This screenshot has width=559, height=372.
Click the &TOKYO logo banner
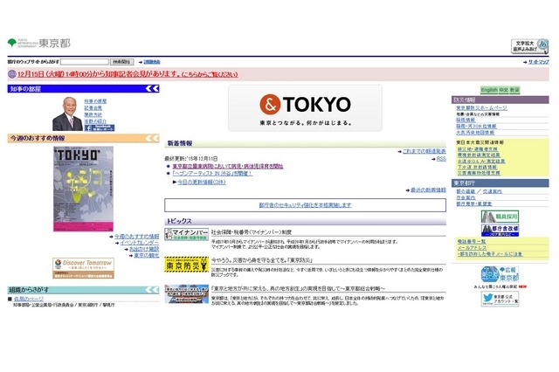pyautogui.click(x=305, y=108)
